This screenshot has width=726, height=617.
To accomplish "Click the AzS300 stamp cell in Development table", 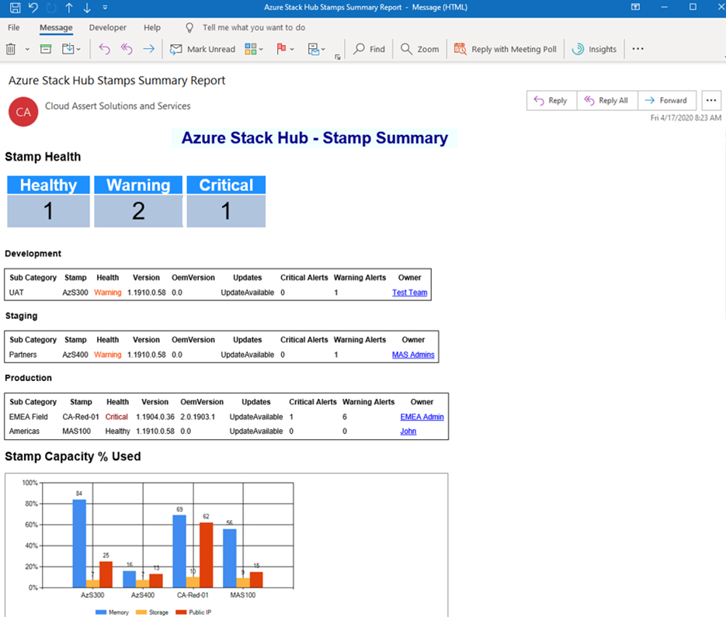I will point(75,293).
